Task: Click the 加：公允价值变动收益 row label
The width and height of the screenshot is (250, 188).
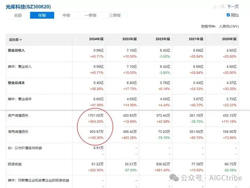Action: pos(25,148)
